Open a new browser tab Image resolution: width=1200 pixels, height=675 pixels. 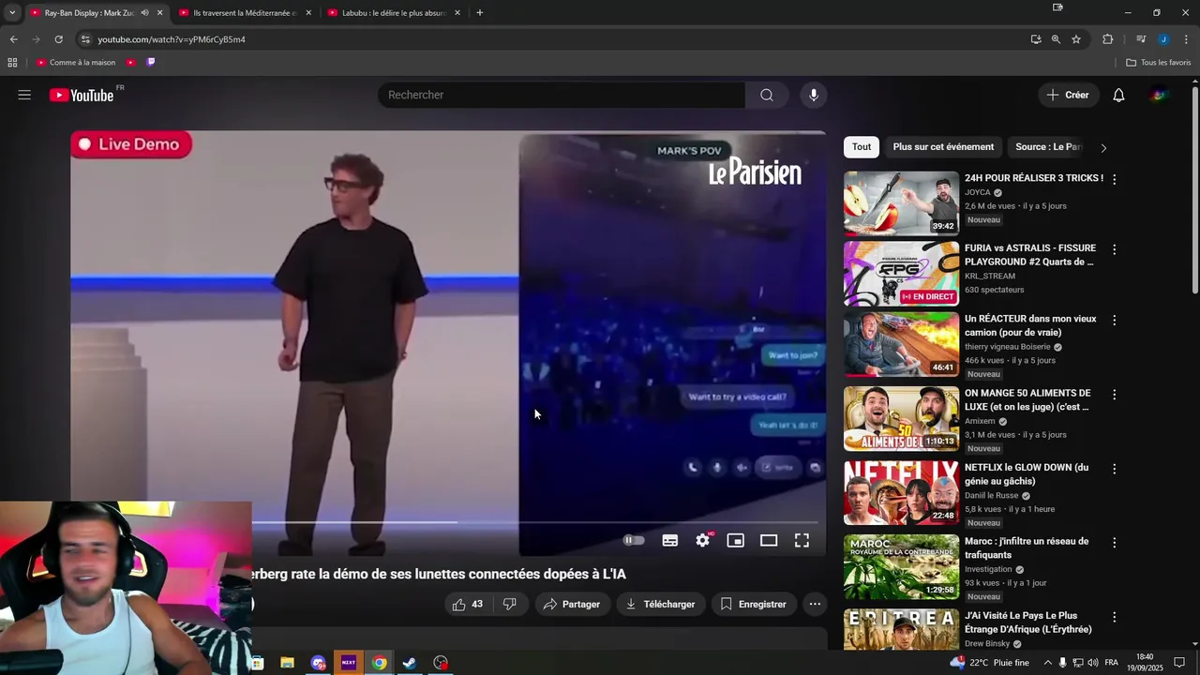coord(480,13)
